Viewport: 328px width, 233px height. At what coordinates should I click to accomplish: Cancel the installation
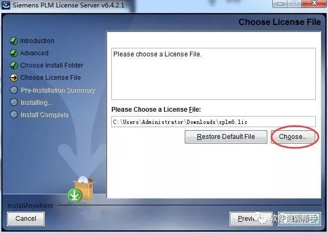(x=26, y=219)
